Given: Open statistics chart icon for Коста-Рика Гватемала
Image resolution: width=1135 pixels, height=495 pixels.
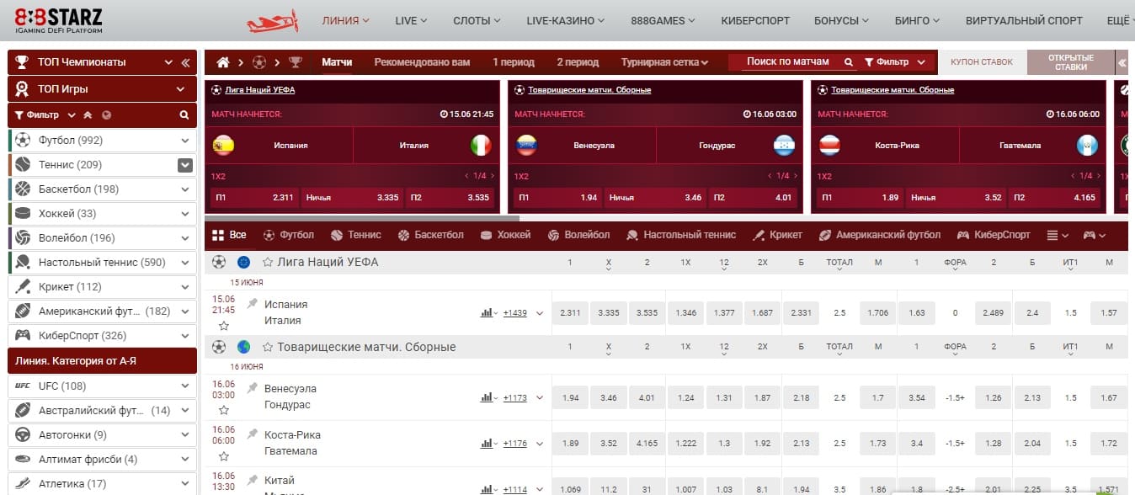Looking at the screenshot, I should tap(488, 444).
